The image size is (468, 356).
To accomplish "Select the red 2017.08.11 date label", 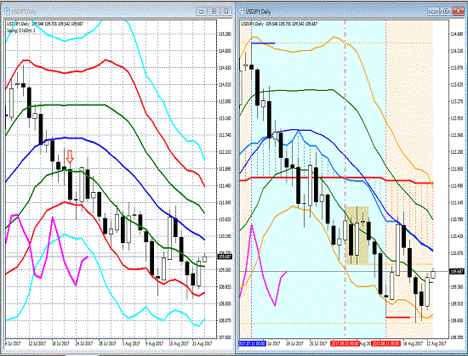I will coord(385,343).
